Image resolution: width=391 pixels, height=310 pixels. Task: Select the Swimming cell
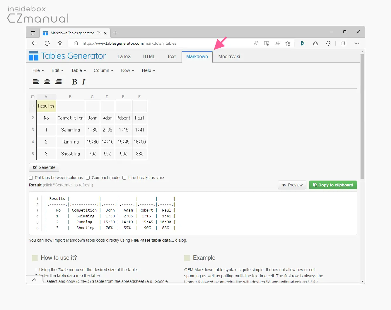click(x=71, y=130)
